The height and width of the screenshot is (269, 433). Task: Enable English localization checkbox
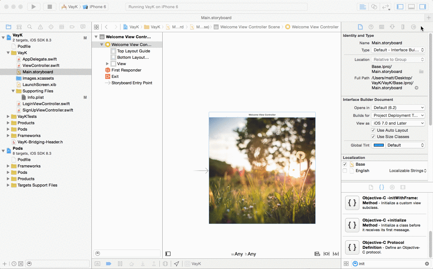click(345, 171)
